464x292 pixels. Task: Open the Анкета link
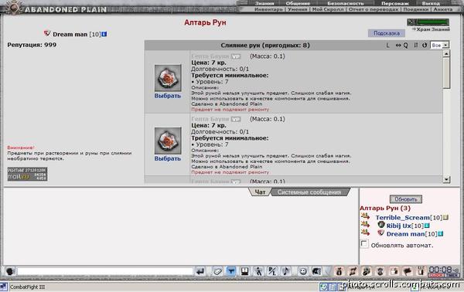(443, 9)
